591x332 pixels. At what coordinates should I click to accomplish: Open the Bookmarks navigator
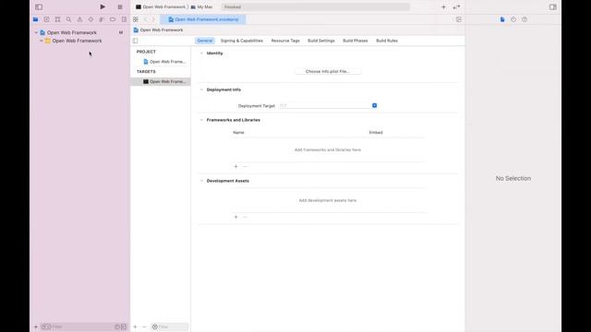pyautogui.click(x=57, y=19)
